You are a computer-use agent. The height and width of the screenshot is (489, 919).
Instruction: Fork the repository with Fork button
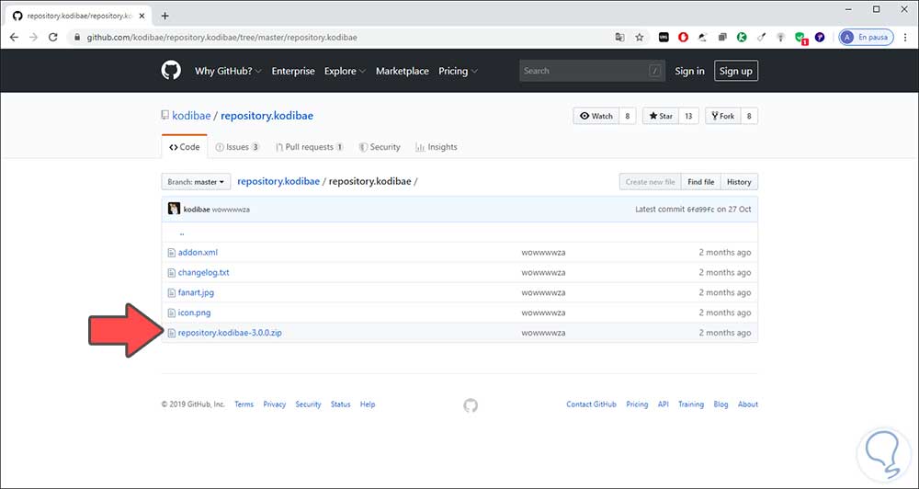point(721,116)
